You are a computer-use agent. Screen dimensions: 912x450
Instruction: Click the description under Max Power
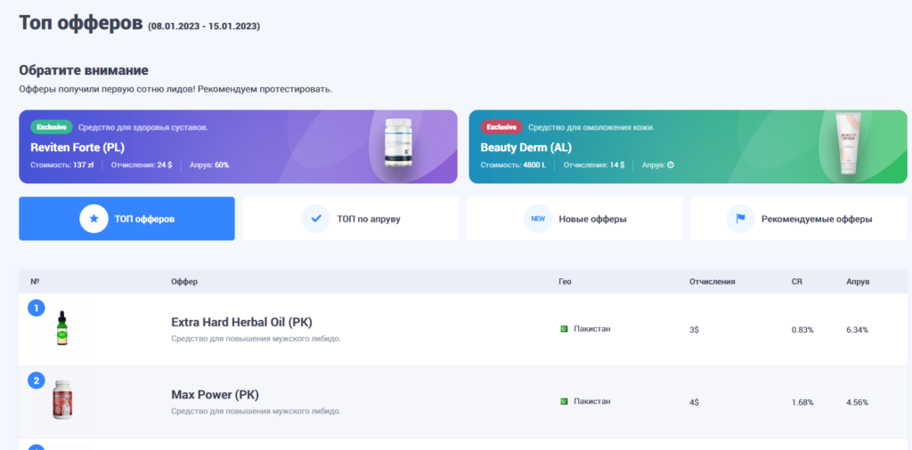[256, 411]
